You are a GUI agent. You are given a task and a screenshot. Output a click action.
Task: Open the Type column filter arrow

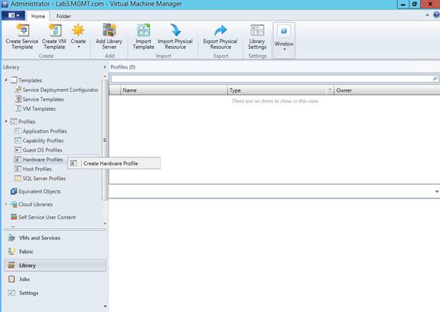pos(330,90)
